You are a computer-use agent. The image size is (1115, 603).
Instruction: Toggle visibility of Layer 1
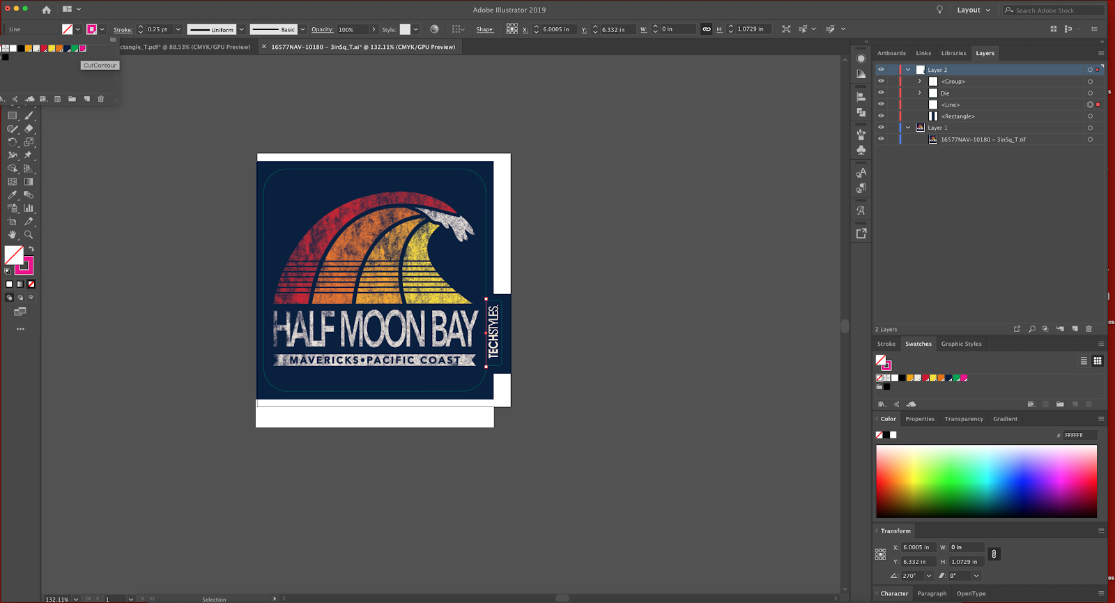[881, 128]
